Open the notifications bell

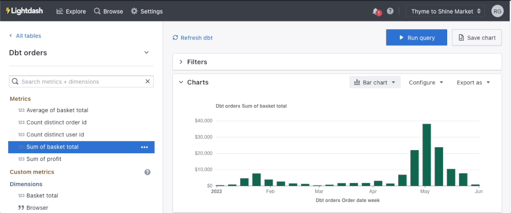click(x=375, y=11)
